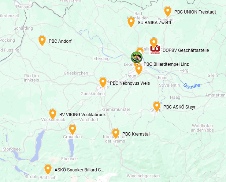Select the round green ÖÖBV emblem marker

point(137,57)
